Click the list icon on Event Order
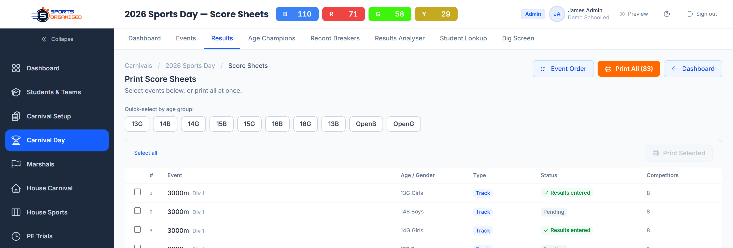Image resolution: width=733 pixels, height=248 pixels. (x=543, y=69)
